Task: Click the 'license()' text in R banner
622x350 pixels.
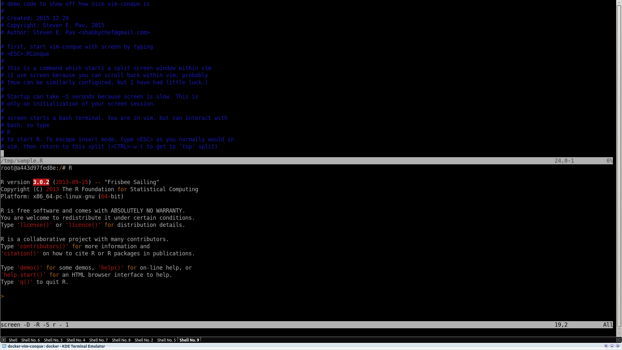Action: 35,225
